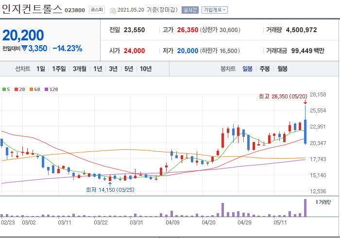Image resolution: width=340 pixels, height=238 pixels.
Task: Select the 1일 line chart period
Action: (x=40, y=69)
